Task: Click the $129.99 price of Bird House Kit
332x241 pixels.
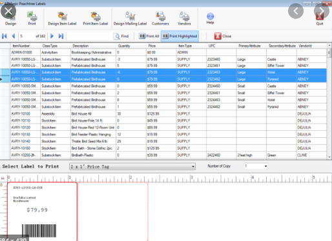Action: pyautogui.click(x=161, y=113)
